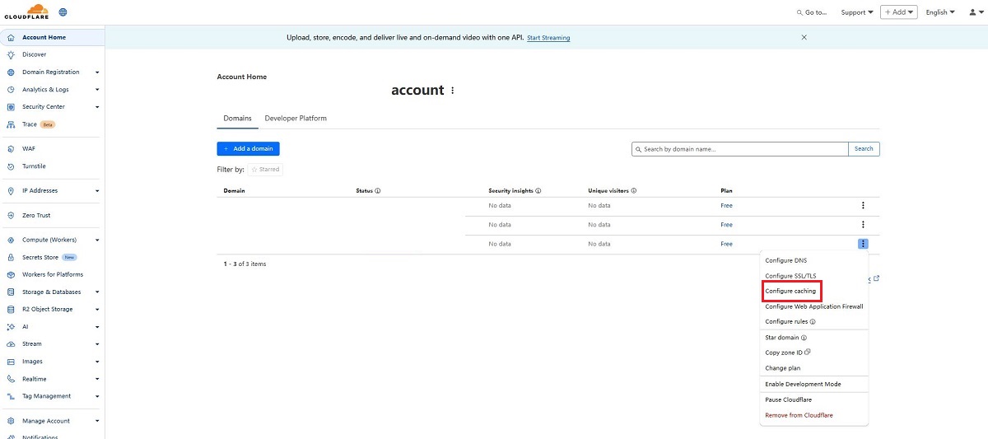Click the Zero Trust icon
The width and height of the screenshot is (988, 439).
tap(11, 215)
